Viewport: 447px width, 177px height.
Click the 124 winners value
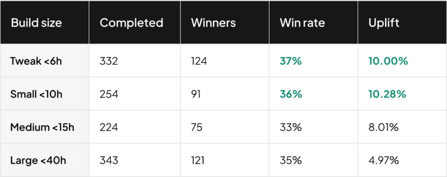[199, 61]
